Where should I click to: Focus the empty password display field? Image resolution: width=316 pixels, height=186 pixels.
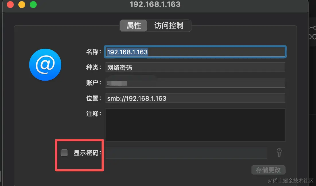186,153
